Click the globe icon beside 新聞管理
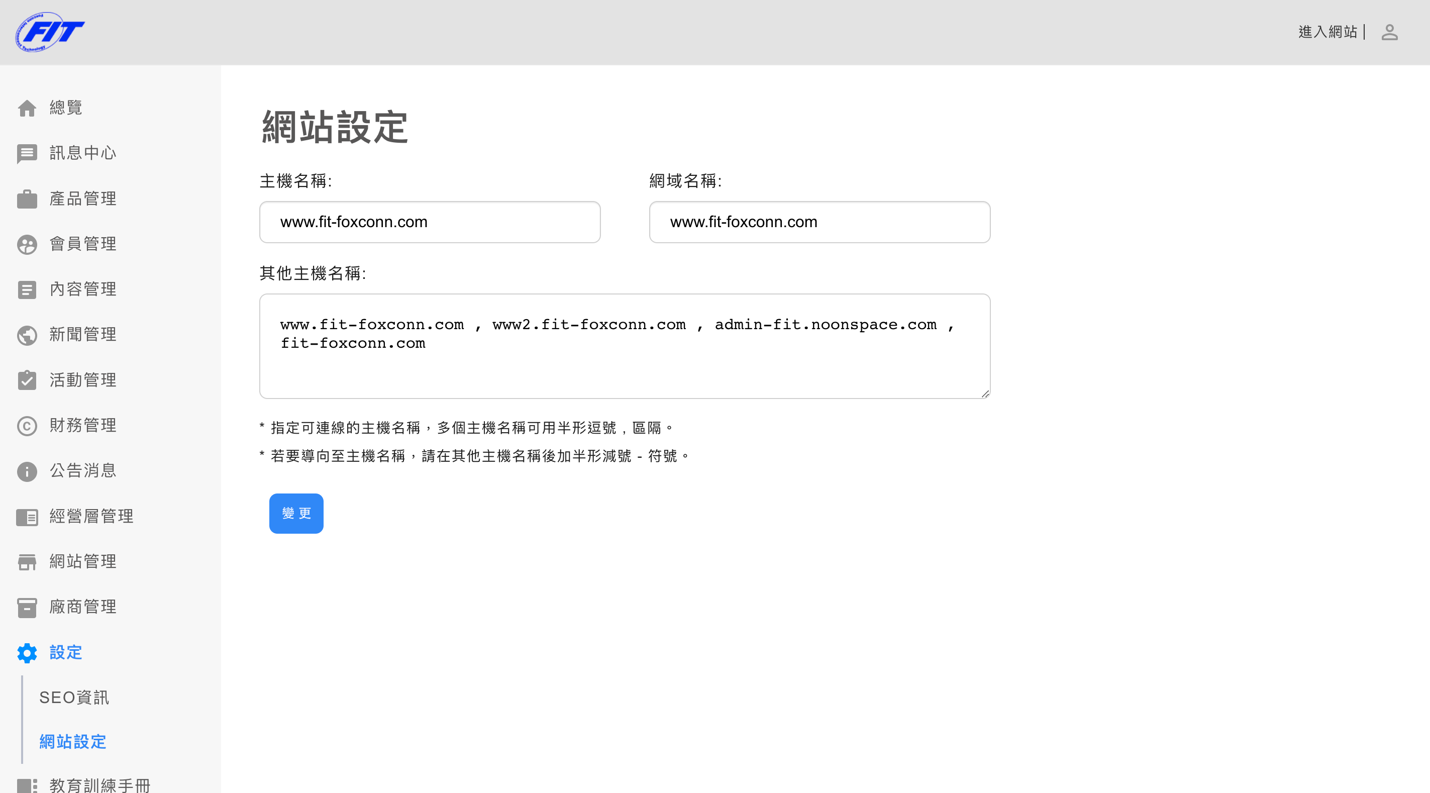 point(27,335)
